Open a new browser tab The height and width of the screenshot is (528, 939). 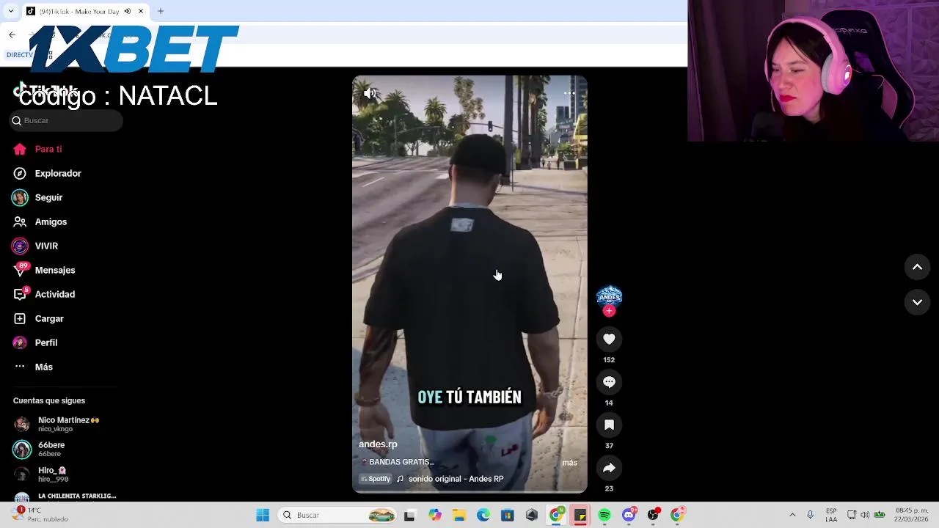(161, 11)
